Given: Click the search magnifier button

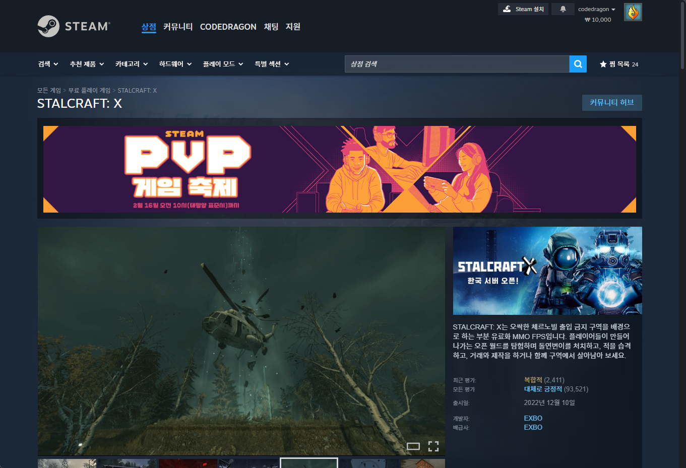Looking at the screenshot, I should tap(578, 64).
